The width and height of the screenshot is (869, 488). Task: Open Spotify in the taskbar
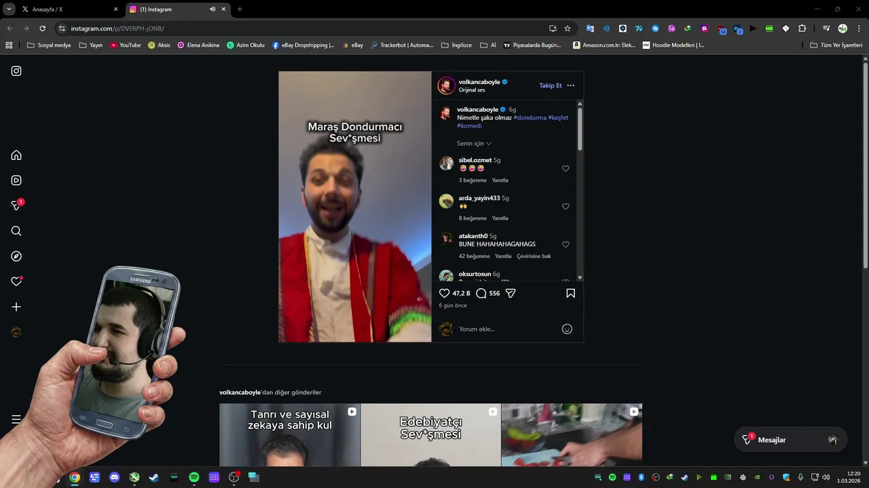click(x=194, y=477)
